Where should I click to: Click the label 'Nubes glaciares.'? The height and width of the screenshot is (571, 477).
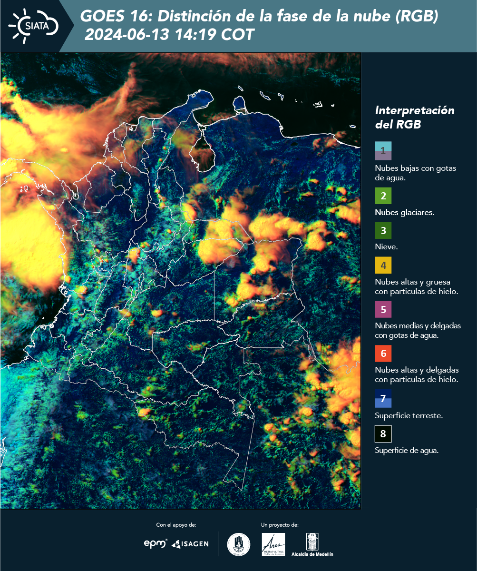click(x=404, y=213)
